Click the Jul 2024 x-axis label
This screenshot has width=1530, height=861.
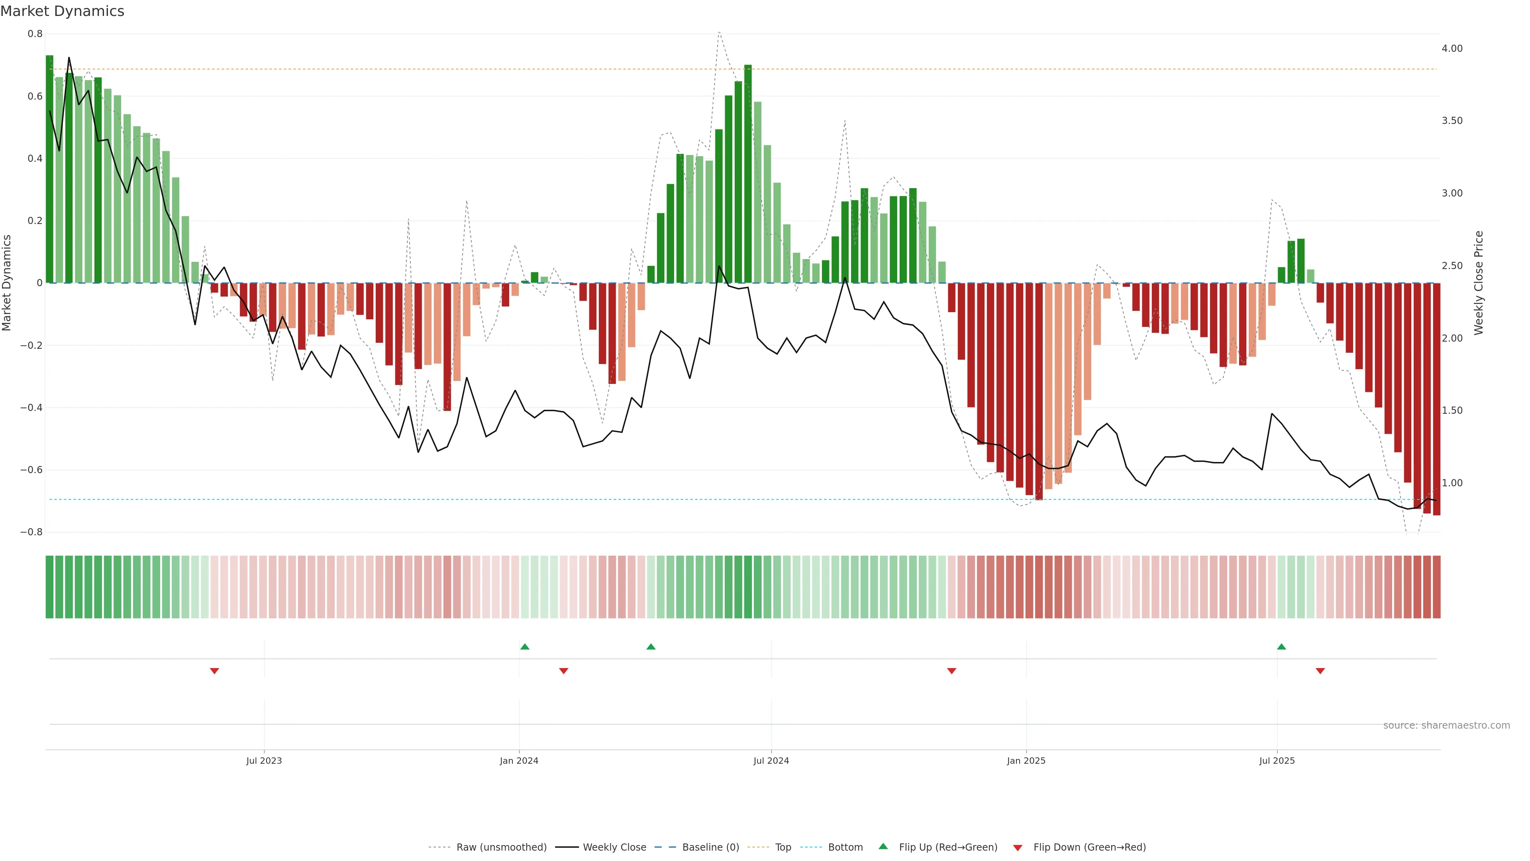tap(771, 761)
